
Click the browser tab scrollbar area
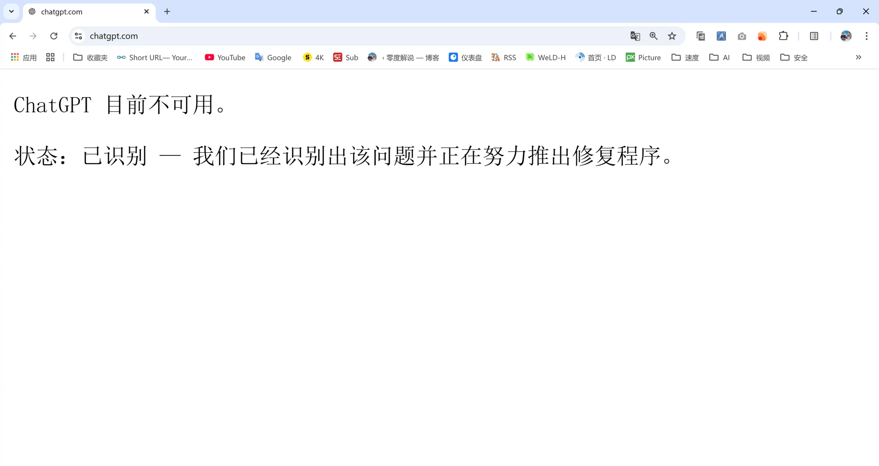11,11
